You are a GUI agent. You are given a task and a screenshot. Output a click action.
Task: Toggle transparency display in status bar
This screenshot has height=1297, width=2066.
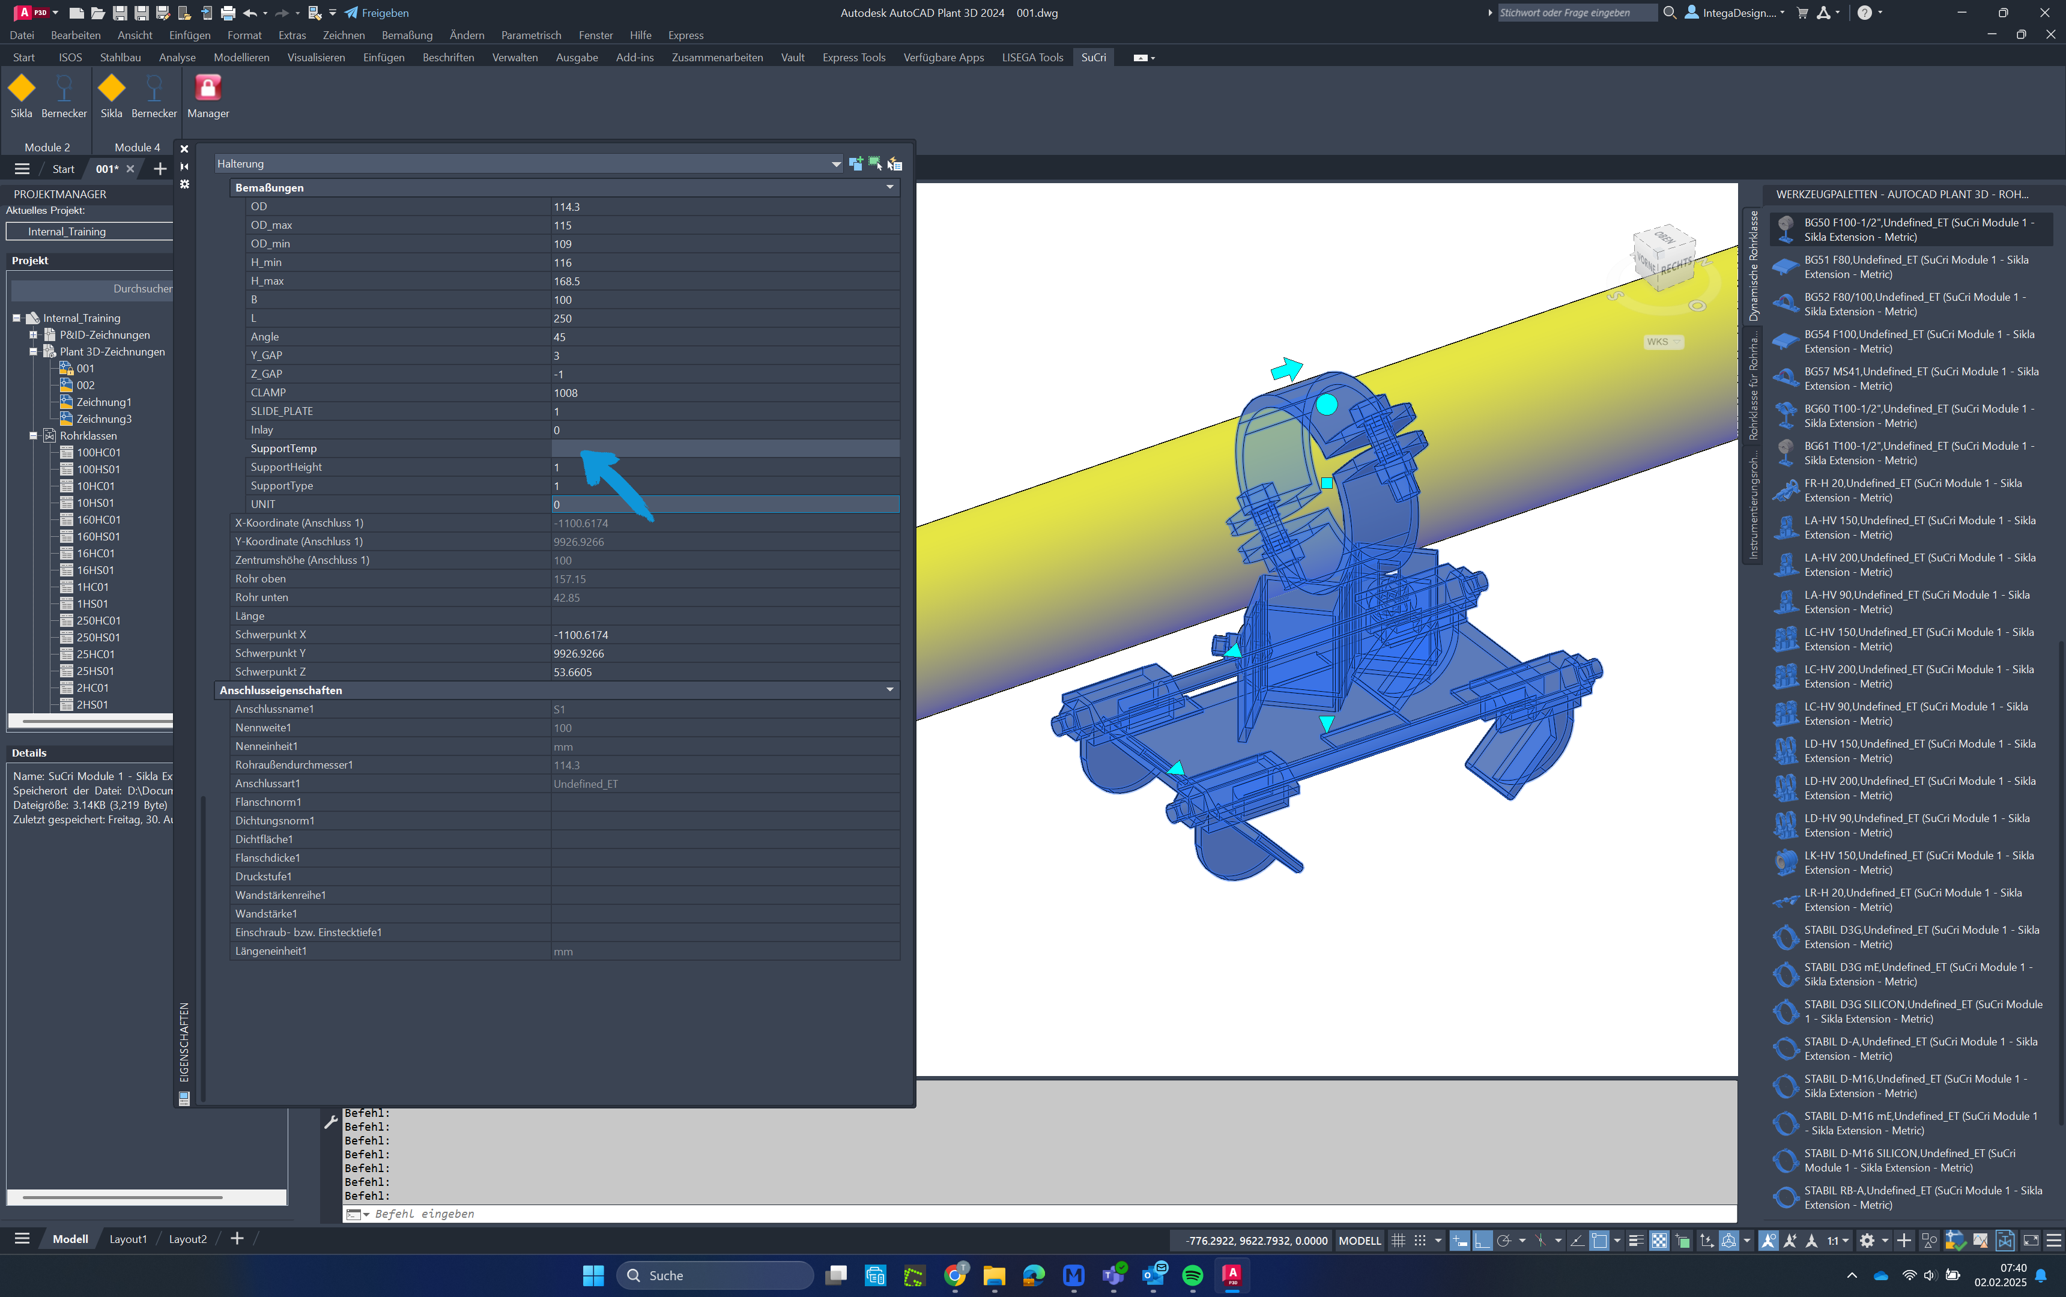pyautogui.click(x=1659, y=1241)
